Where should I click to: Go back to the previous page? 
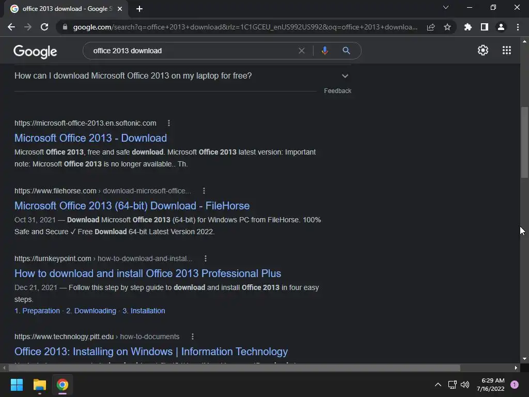(11, 27)
